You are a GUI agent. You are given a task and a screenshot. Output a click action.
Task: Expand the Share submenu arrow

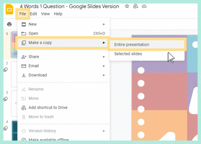(x=104, y=57)
